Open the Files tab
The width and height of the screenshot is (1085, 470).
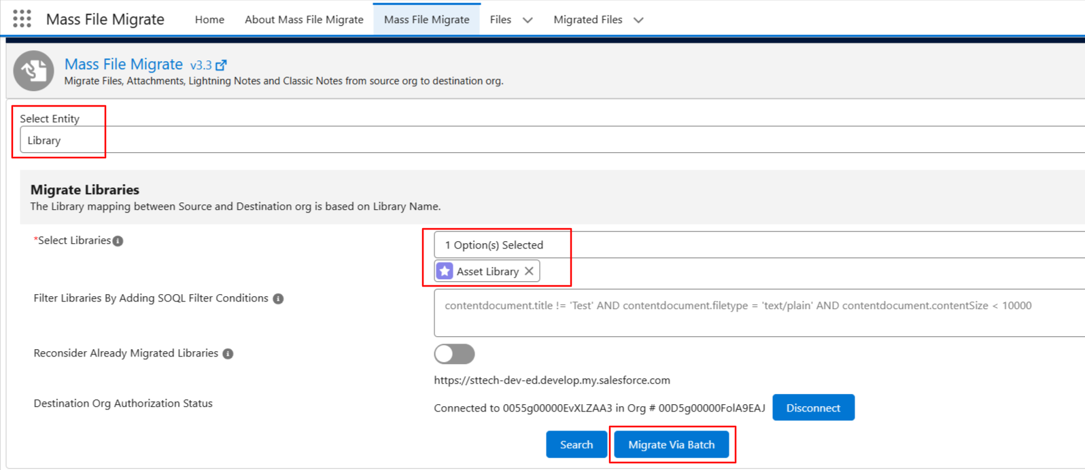coord(500,20)
